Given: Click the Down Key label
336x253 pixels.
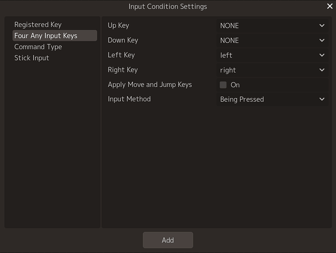Looking at the screenshot, I should (123, 40).
